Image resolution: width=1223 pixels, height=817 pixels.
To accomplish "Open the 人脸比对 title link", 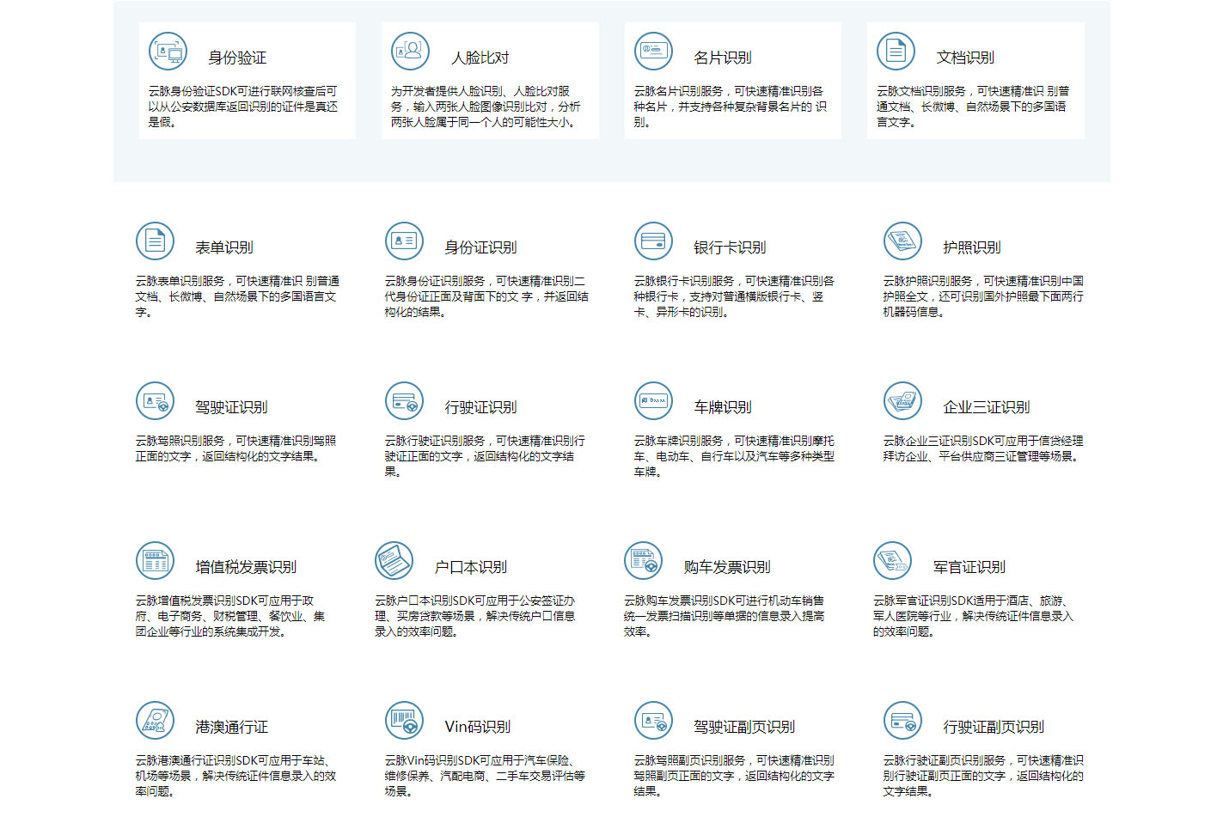I will 480,58.
